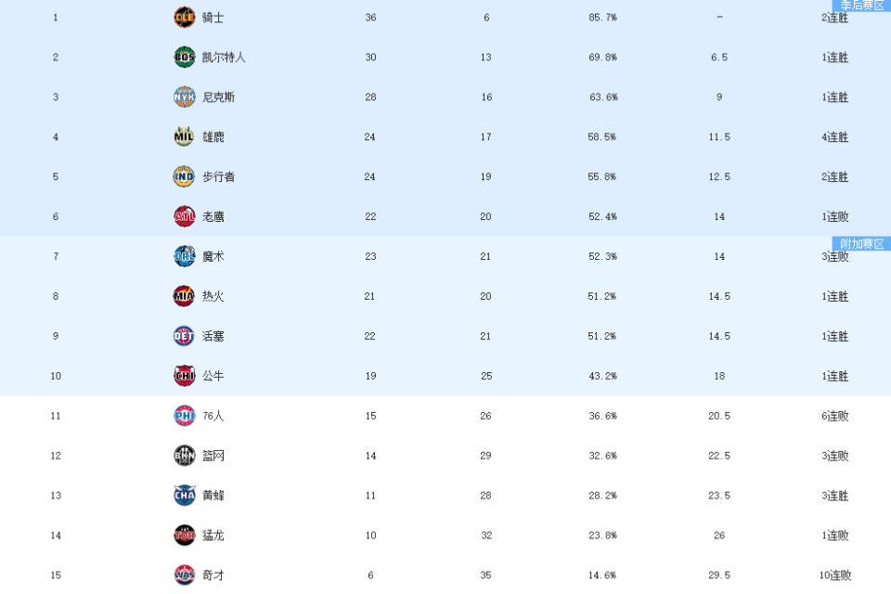Screen dimensions: 891x594
Task: Open the 骑士 team name link
Action: click(213, 18)
